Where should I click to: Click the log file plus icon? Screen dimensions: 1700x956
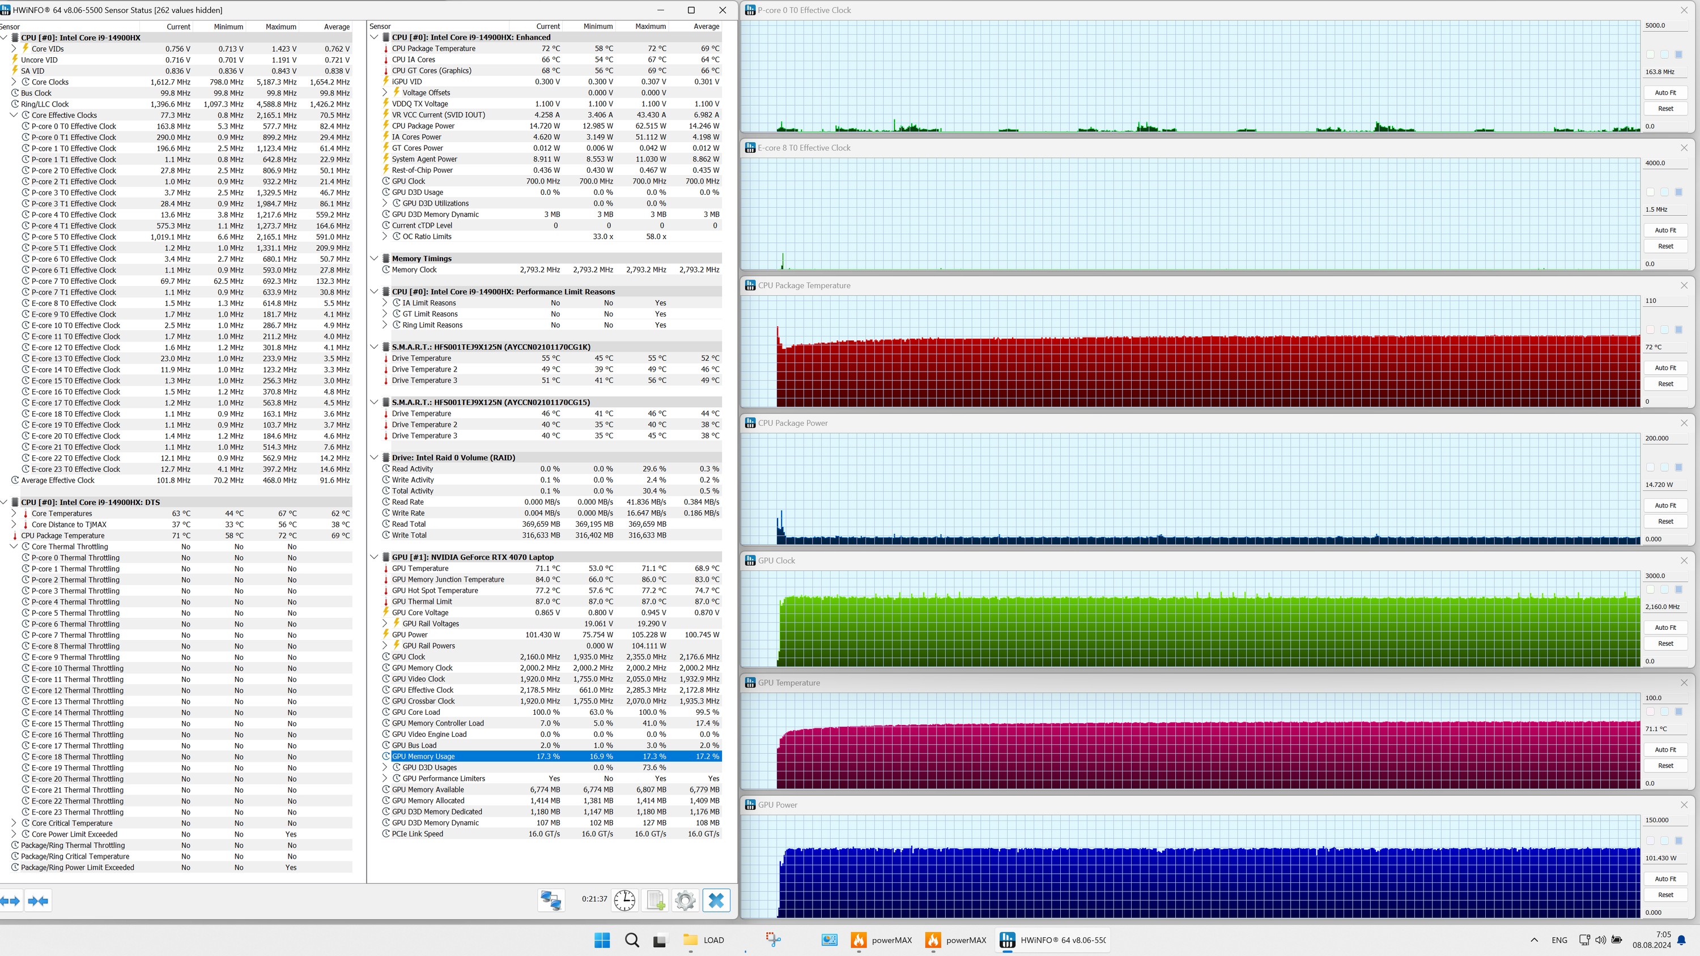(x=656, y=900)
